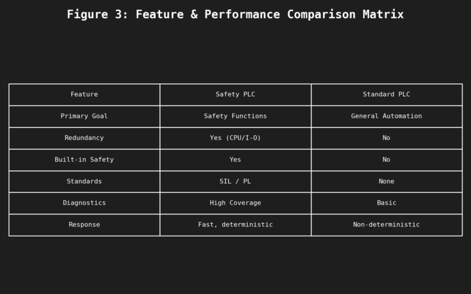471x294 pixels.
Task: Select the None cell
Action: click(386, 181)
